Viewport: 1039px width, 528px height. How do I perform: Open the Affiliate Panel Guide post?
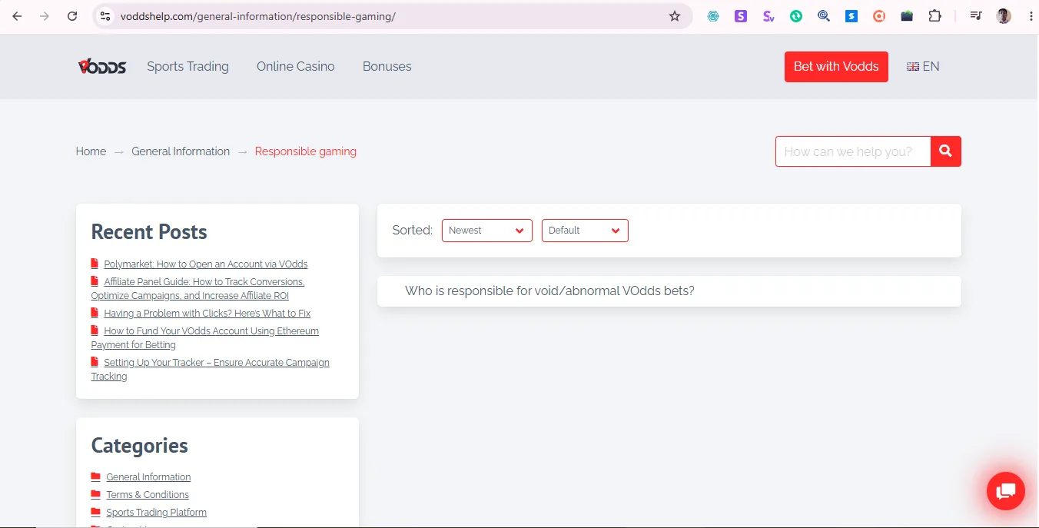tap(198, 289)
